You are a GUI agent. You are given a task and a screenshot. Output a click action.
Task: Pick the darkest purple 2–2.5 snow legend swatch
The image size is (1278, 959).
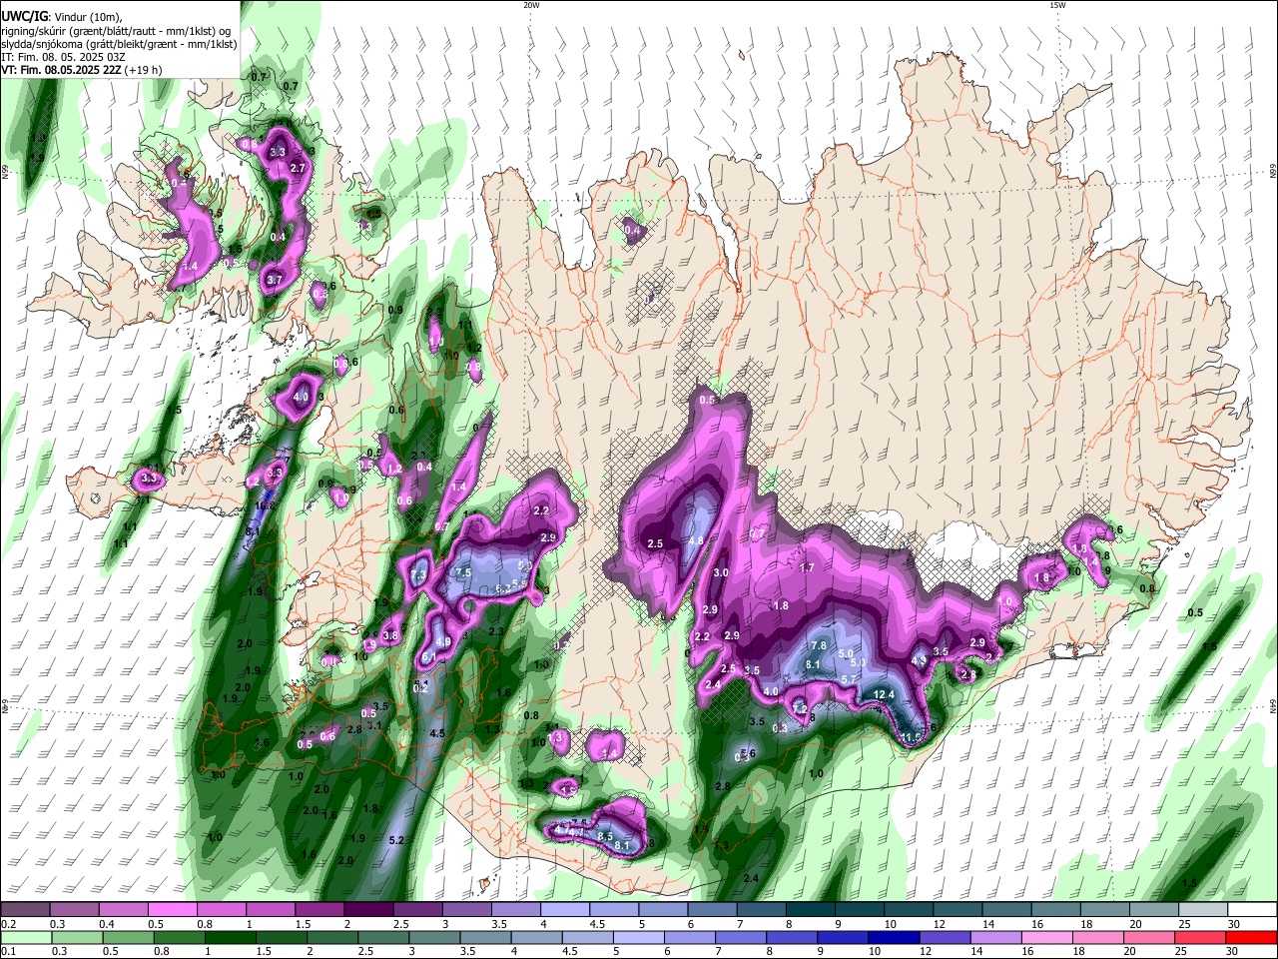click(x=370, y=910)
